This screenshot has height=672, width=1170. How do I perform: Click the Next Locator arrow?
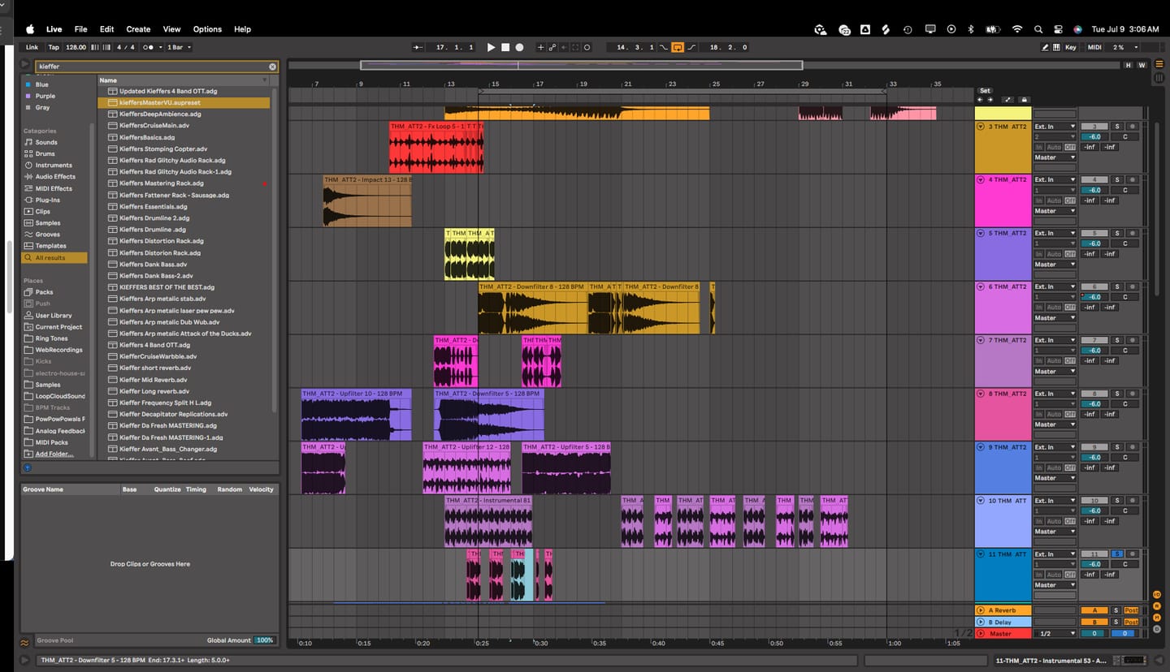[x=990, y=100]
